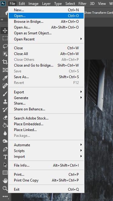Select the Eyedropper tool
This screenshot has height=201, width=113.
click(5, 78)
